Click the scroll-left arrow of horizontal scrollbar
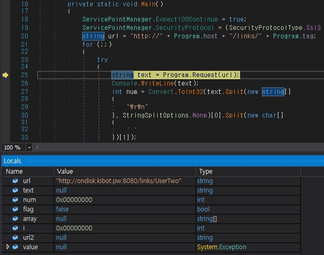Viewport: 324px width, 255px height. [x=37, y=147]
